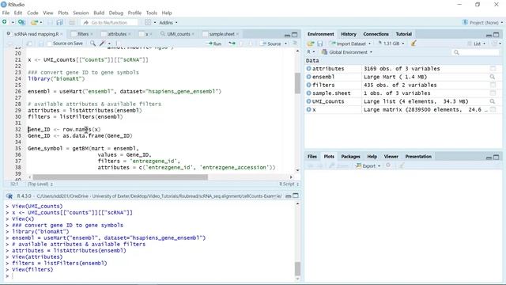The image size is (506, 285).
Task: Open the Export dropdown in Plots pane
Action: point(368,165)
